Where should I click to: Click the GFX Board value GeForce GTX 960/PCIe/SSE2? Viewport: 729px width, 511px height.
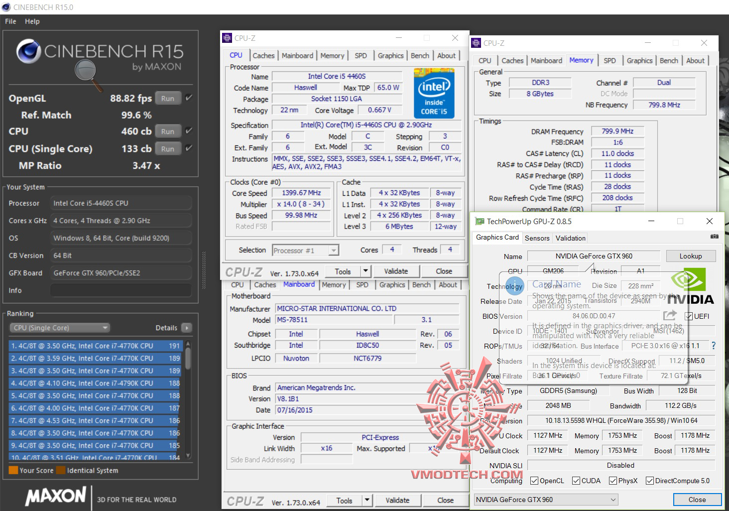(121, 273)
